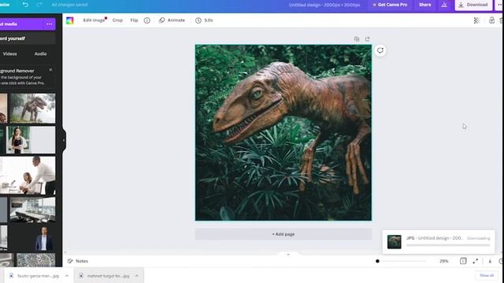The image size is (504, 283).
Task: Open the insights chart icon
Action: [x=444, y=5]
